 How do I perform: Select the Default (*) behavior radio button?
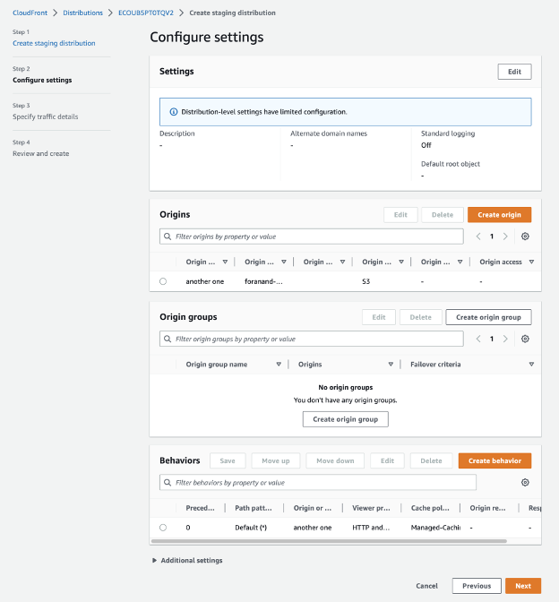pos(163,528)
